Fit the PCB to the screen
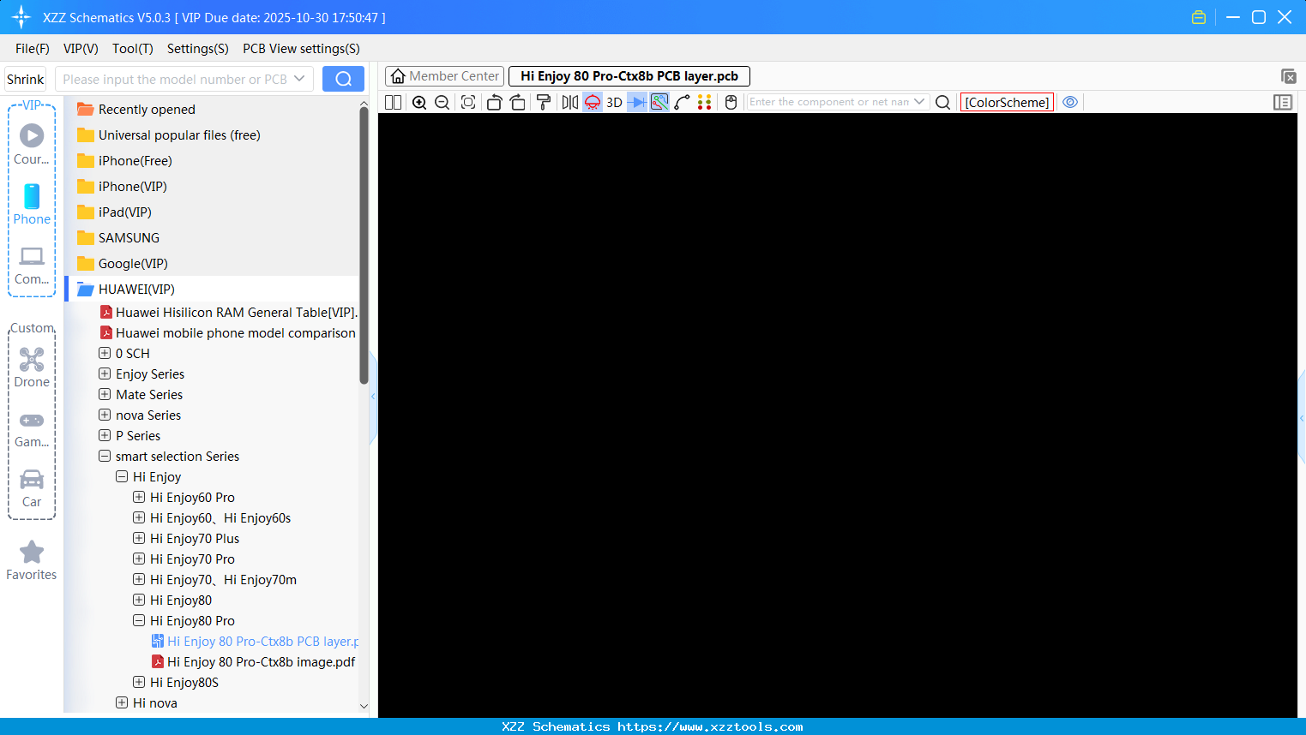Image resolution: width=1306 pixels, height=735 pixels. (x=468, y=102)
